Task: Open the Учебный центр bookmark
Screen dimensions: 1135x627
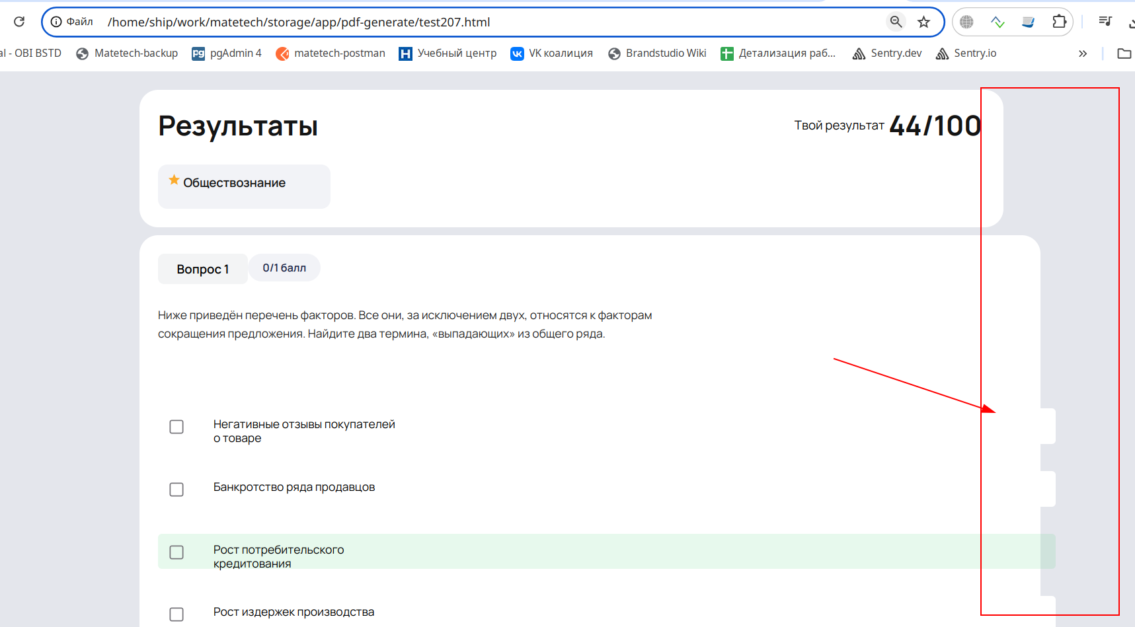Action: click(x=456, y=53)
